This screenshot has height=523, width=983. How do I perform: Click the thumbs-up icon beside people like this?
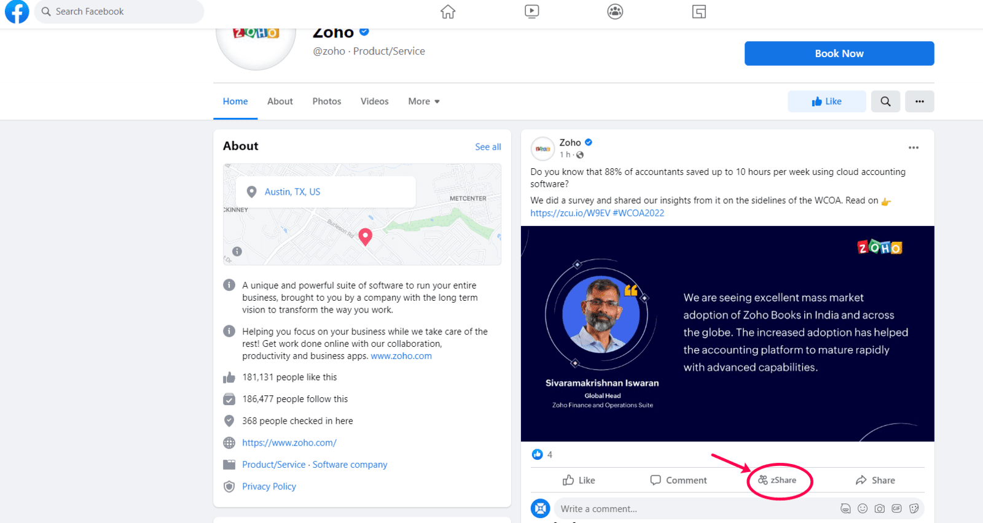coord(229,378)
